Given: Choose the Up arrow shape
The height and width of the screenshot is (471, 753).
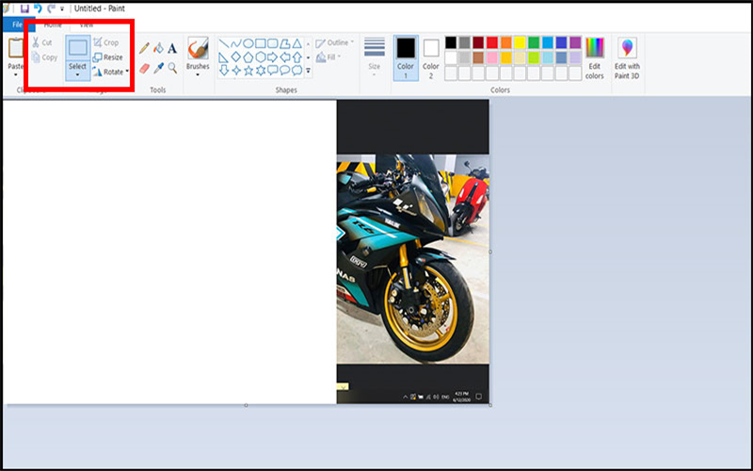Looking at the screenshot, I should 297,57.
